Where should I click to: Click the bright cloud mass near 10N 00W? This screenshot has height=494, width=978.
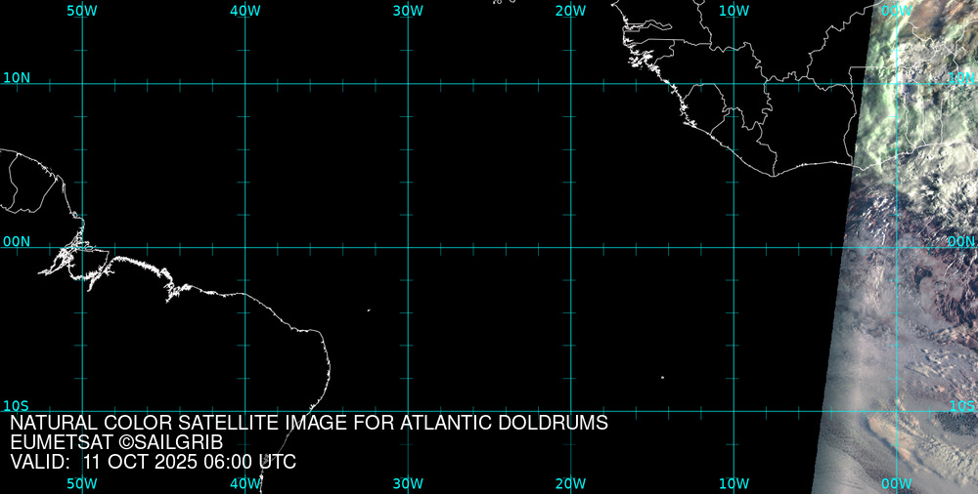(910, 98)
